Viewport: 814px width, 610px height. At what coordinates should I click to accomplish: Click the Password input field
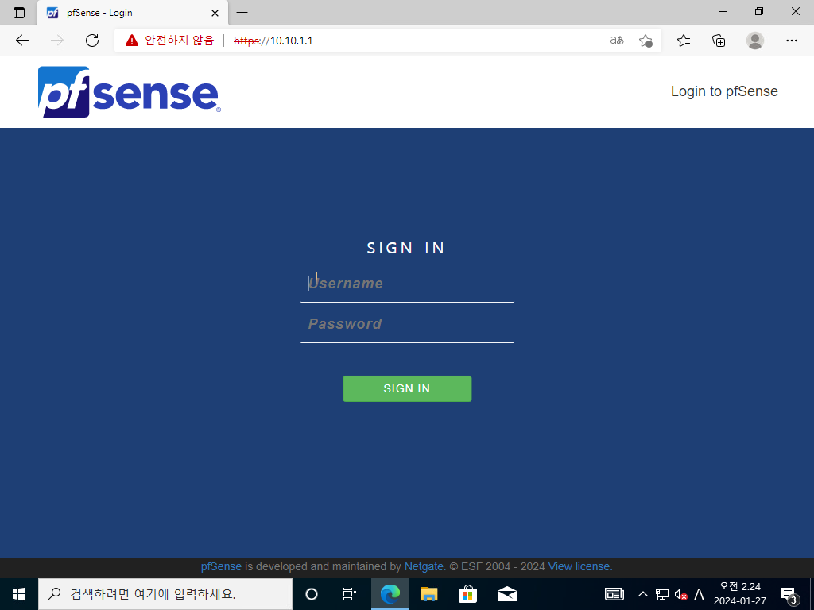click(407, 324)
